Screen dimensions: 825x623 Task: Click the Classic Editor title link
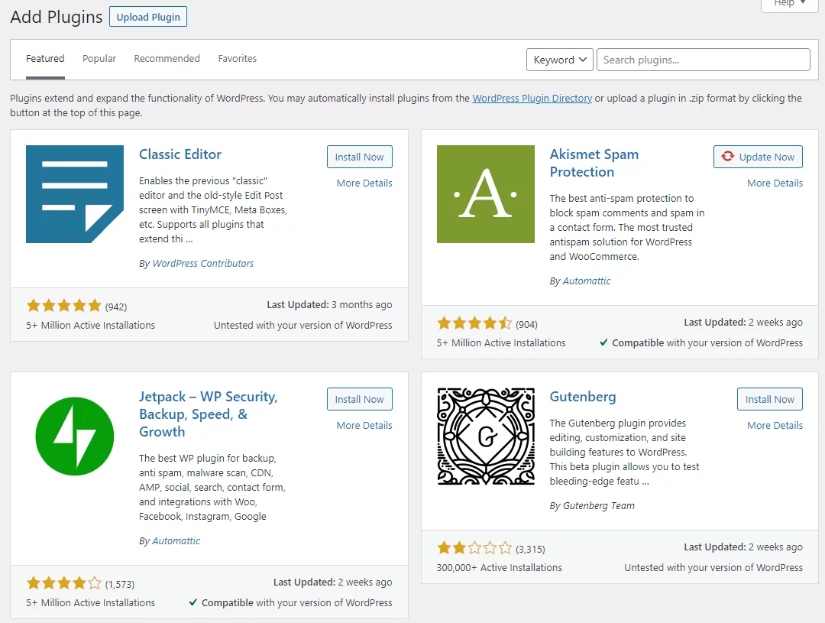click(x=180, y=154)
